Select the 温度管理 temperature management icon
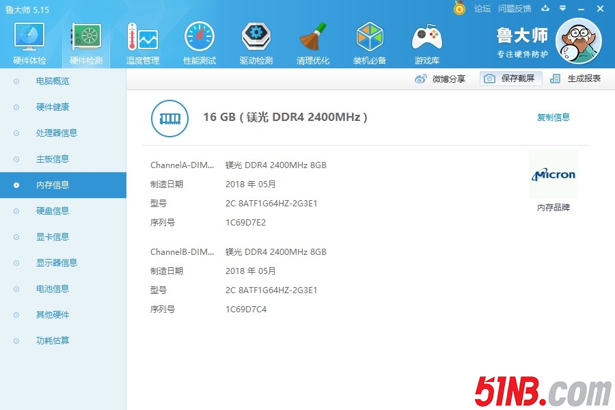Screen dimensions: 615x410 click(142, 42)
